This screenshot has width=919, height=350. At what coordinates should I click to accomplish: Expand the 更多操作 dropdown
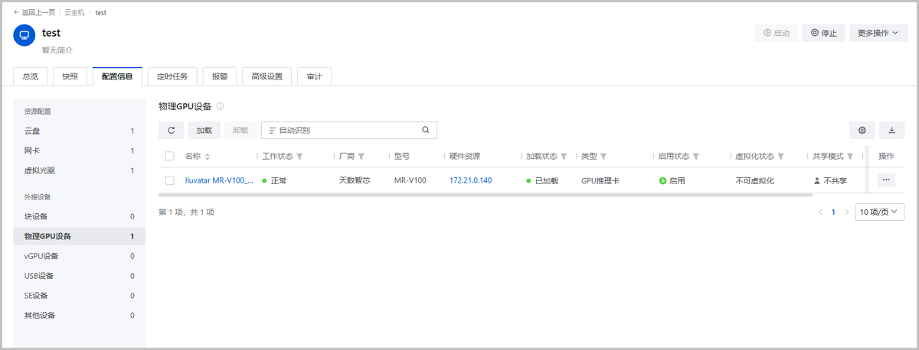tap(878, 33)
